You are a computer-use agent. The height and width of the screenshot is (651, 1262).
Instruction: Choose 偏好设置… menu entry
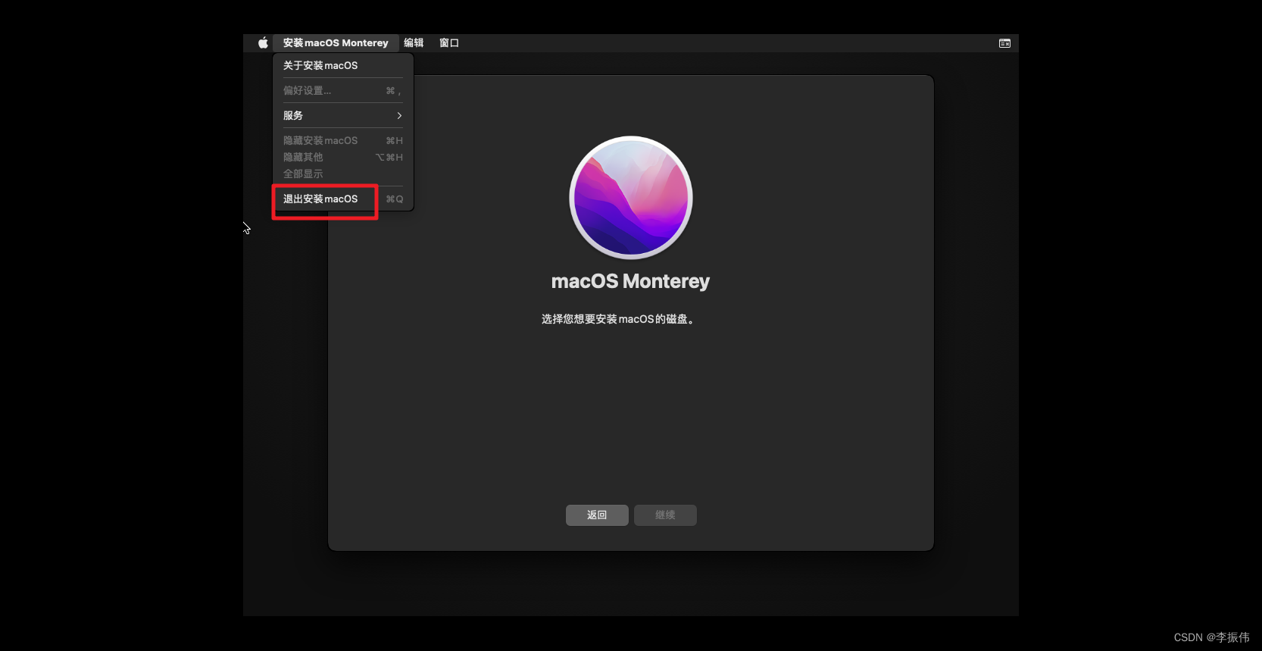tap(343, 91)
